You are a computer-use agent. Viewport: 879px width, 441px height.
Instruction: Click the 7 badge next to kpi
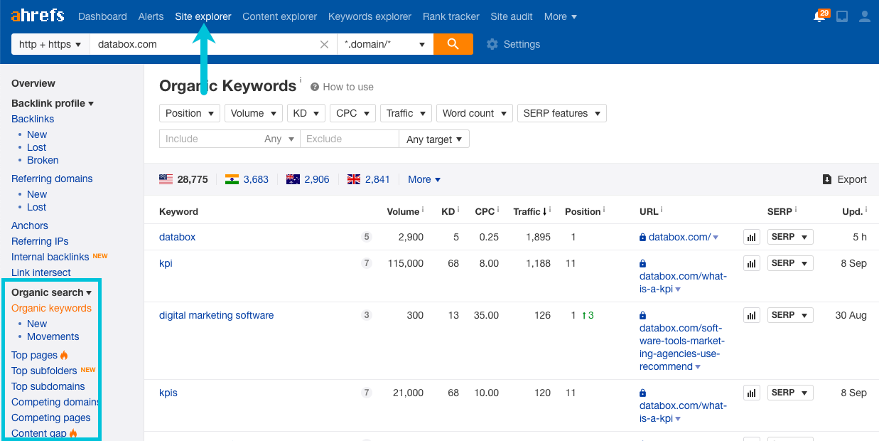point(367,263)
